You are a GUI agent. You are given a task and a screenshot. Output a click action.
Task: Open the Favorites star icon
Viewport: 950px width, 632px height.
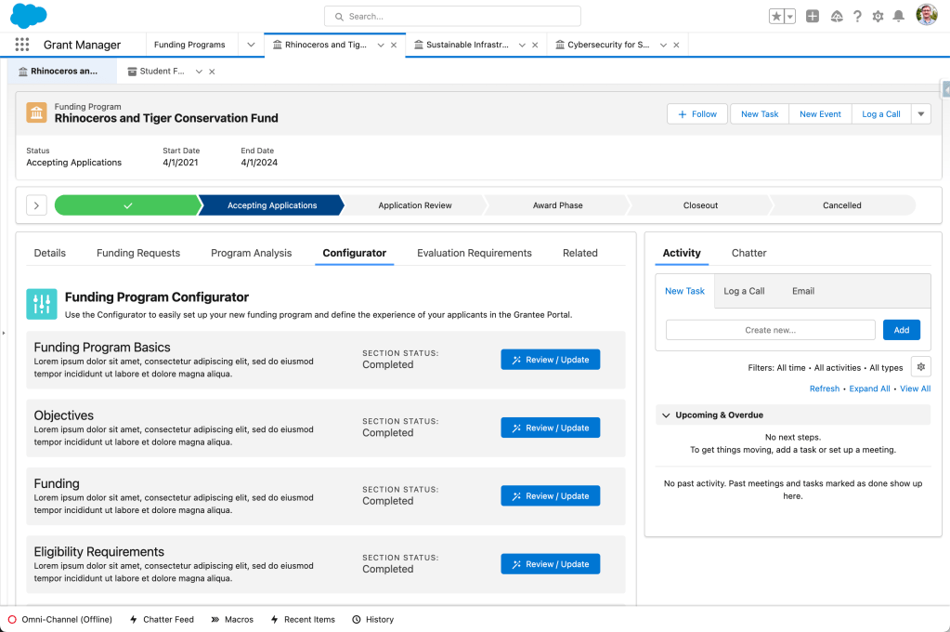(x=776, y=17)
